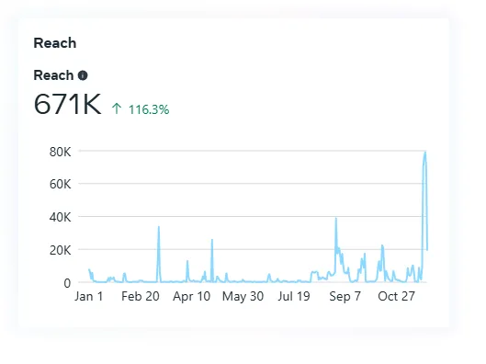Click the 116.3% growth figure
486x364 pixels.
149,109
